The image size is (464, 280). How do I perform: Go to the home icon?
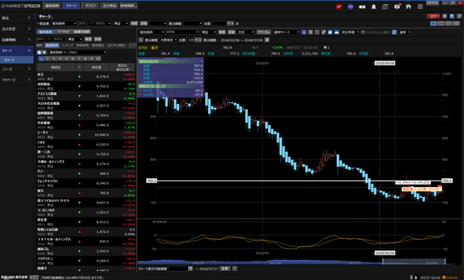click(409, 7)
